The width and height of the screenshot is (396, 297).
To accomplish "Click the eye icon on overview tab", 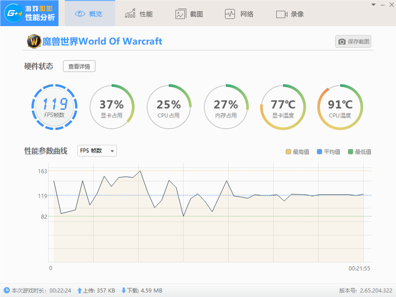I will [x=80, y=14].
